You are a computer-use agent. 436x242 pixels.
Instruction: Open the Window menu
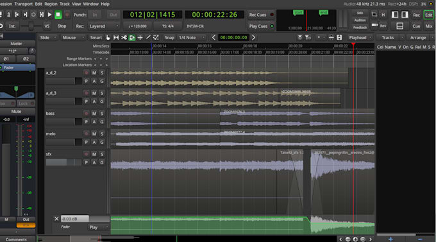coord(90,4)
